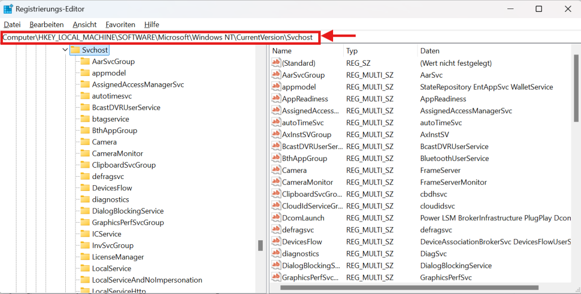Click the string icon beside GraphicsPerfSvc... value
581x294 pixels.
point(276,277)
